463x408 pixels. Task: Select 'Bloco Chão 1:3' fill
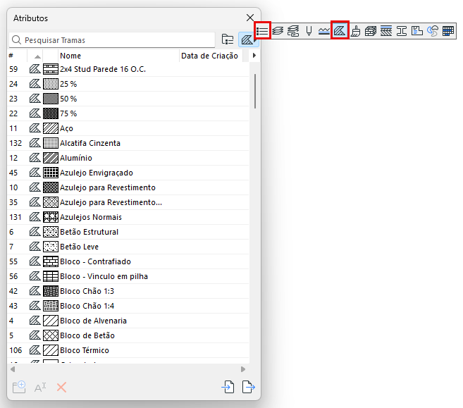(128, 291)
